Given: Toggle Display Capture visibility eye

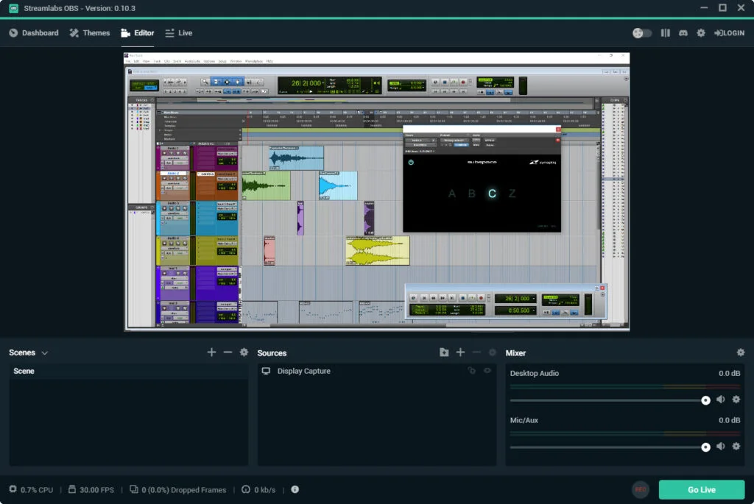Looking at the screenshot, I should click(x=487, y=370).
